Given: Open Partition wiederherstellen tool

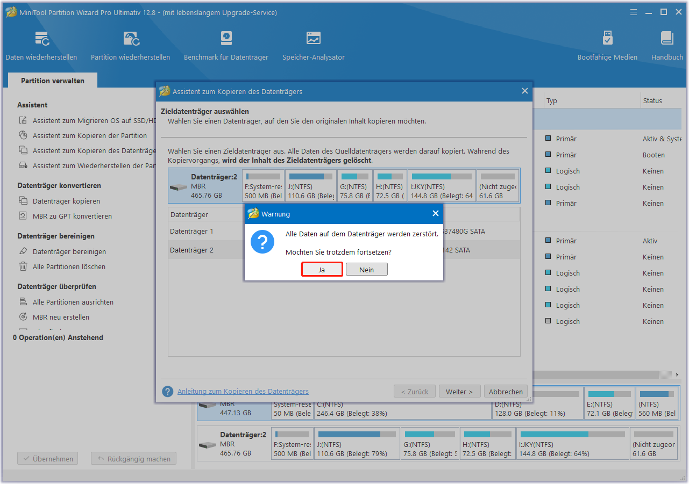Looking at the screenshot, I should 130,46.
